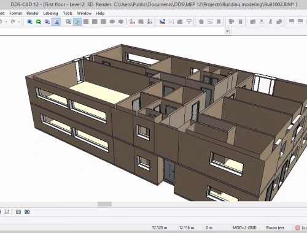Viewport: 307px width, 233px height.
Task: Click the second monitor icon in the toolbar
Action: (300, 21)
